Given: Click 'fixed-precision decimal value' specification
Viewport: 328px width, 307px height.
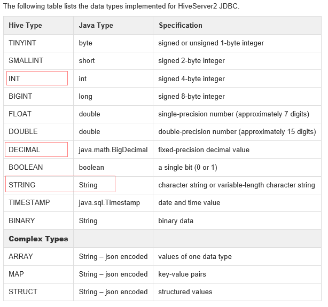Looking at the screenshot, I should [204, 149].
